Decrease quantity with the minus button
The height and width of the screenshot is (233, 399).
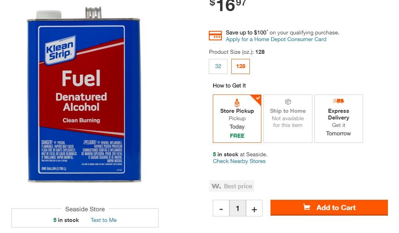coord(221,208)
